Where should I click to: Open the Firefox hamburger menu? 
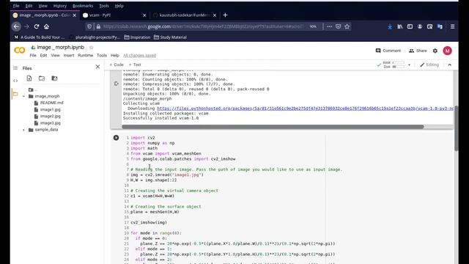tap(453, 26)
